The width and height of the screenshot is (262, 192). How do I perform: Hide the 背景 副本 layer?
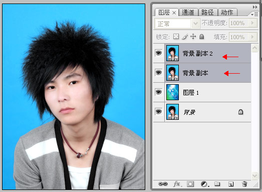pyautogui.click(x=159, y=73)
